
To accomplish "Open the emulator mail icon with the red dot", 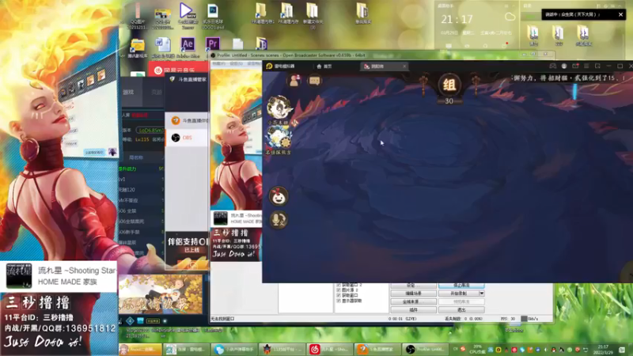I will click(x=575, y=66).
